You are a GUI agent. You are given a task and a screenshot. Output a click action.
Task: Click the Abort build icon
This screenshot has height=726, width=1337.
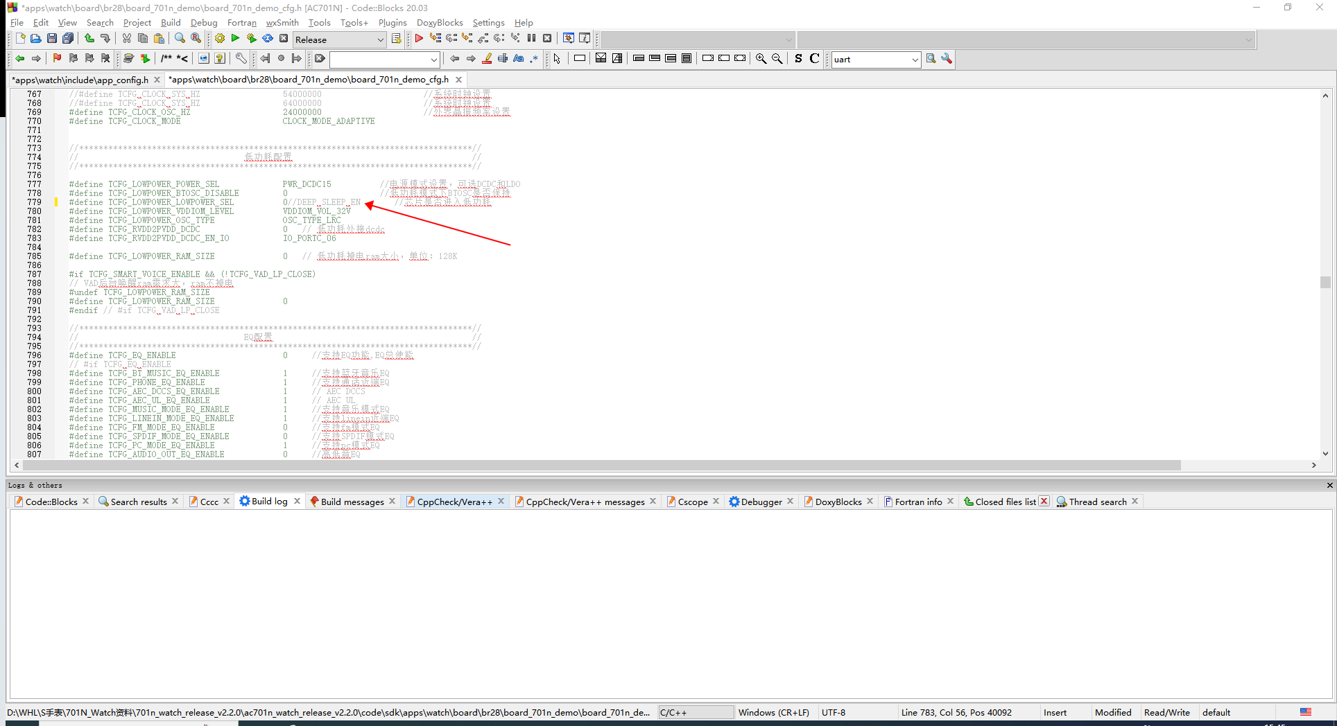[x=284, y=39]
